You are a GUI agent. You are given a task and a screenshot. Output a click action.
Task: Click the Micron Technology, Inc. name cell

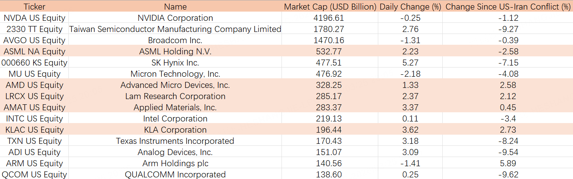tap(175, 74)
